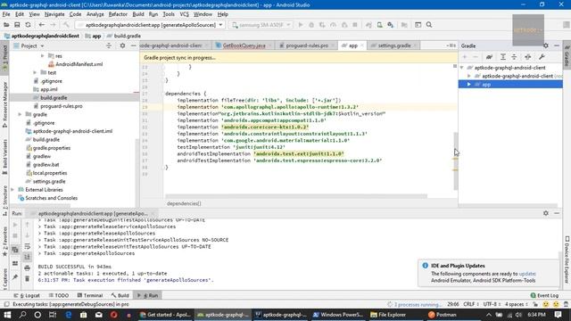The height and width of the screenshot is (321, 571).
Task: Click Gradle refresh/reimport projects icon
Action: coord(489,57)
